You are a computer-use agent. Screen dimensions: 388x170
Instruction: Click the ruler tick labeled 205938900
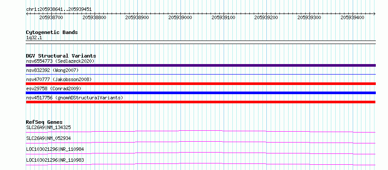137,17
